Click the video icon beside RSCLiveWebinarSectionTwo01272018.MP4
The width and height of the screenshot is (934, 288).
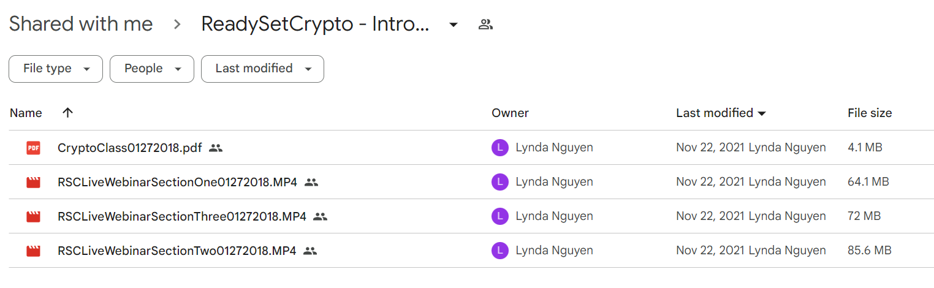pyautogui.click(x=33, y=251)
